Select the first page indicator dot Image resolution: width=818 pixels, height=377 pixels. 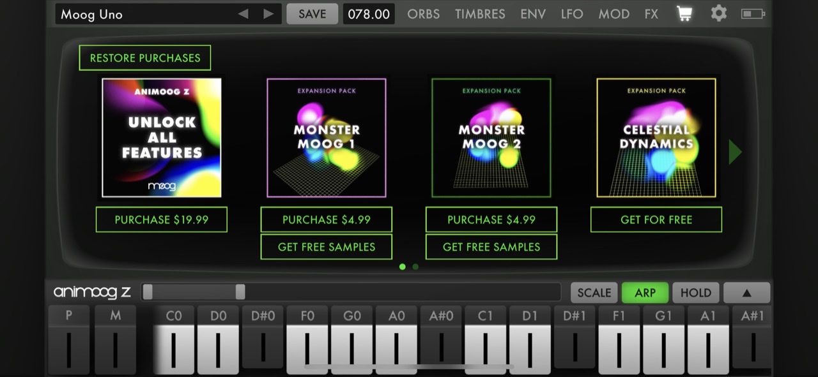402,267
